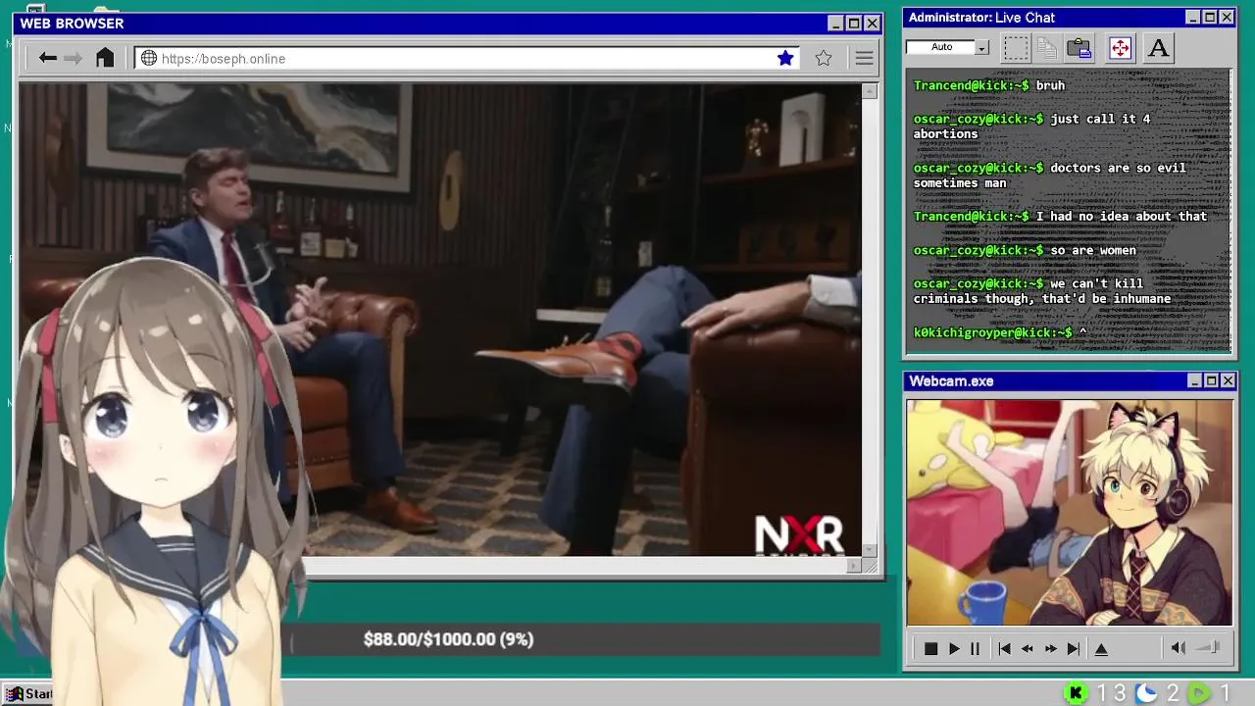Maximize the Live Chat window
Viewport: 1255px width, 706px height.
point(1210,18)
